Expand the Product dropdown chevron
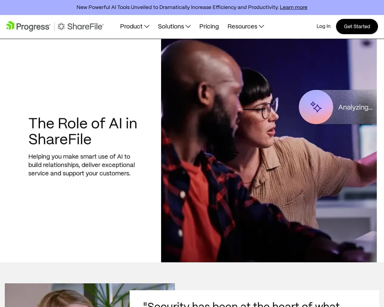384x307 pixels. tap(147, 26)
